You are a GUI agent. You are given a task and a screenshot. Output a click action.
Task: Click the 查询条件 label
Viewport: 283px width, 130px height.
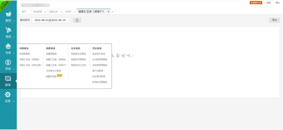25,20
